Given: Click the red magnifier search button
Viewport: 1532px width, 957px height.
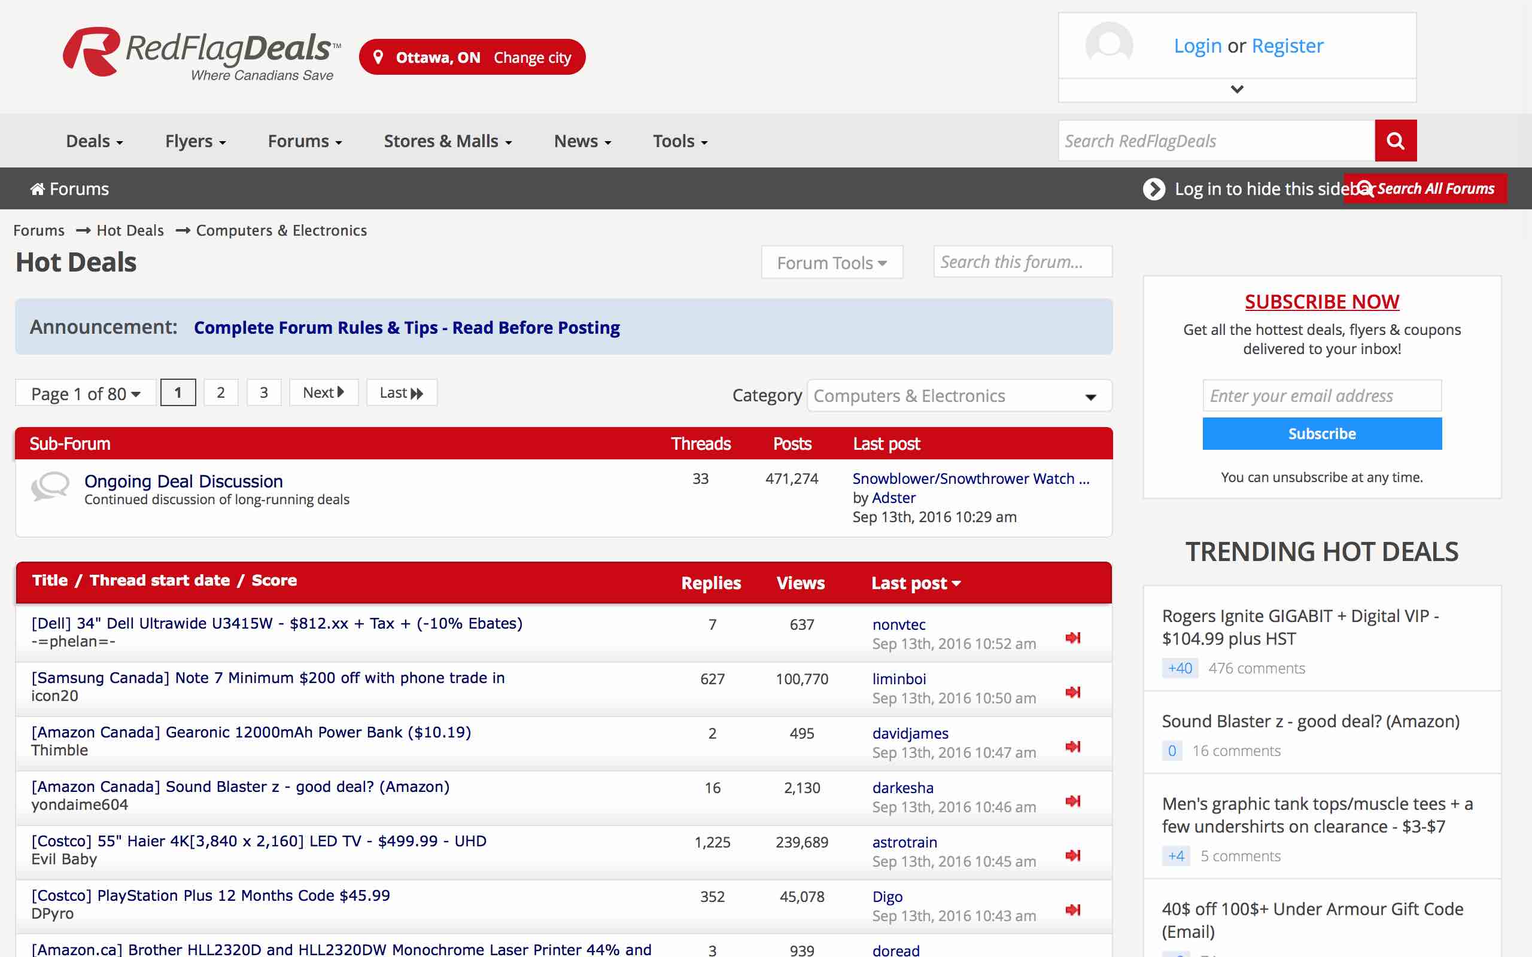Looking at the screenshot, I should [1396, 141].
